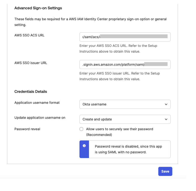The height and width of the screenshot is (191, 196).
Task: Open the Application username format dropdown
Action: (125, 104)
